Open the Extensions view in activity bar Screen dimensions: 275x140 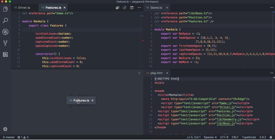point(5,55)
